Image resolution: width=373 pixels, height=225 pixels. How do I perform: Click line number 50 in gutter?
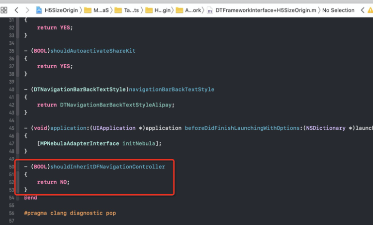(11, 167)
